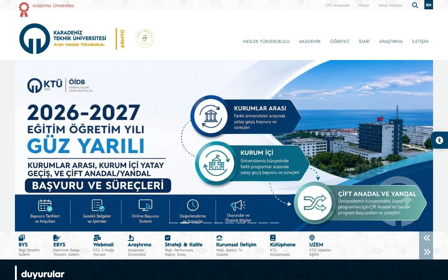Click the Gerekli Belgeler ve İşlemler label
Screen dimensions: 448x280
click(97, 219)
